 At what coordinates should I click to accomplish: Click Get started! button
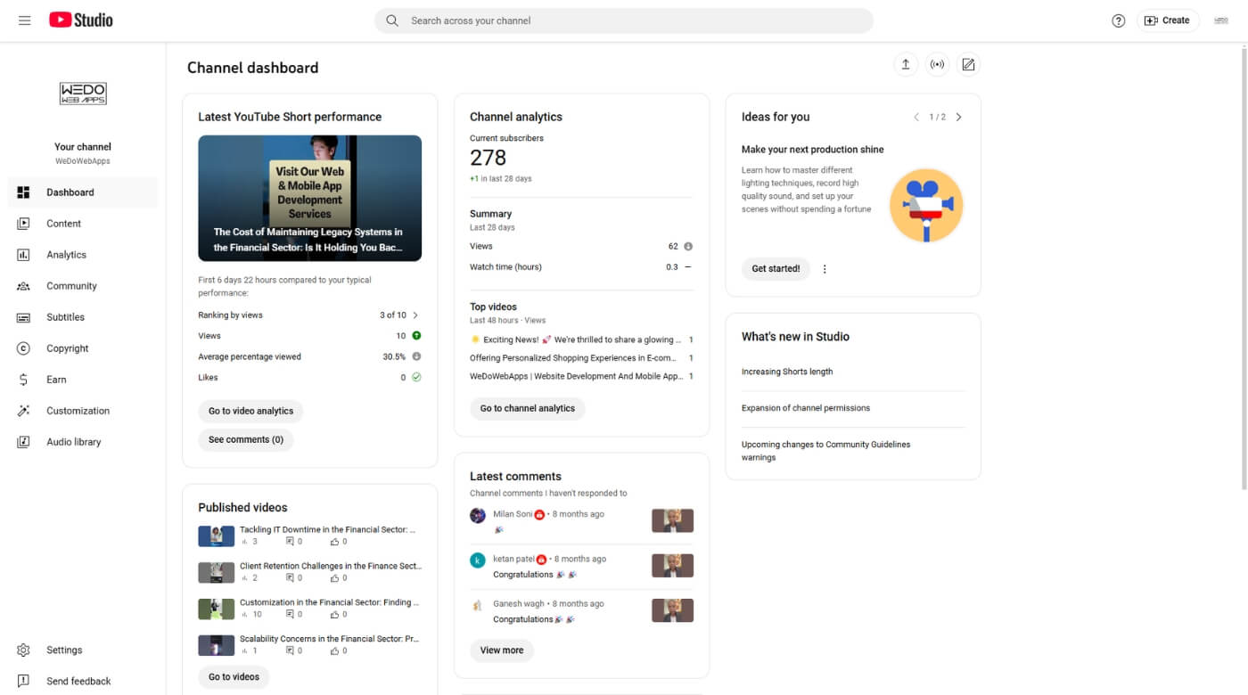[x=776, y=269]
